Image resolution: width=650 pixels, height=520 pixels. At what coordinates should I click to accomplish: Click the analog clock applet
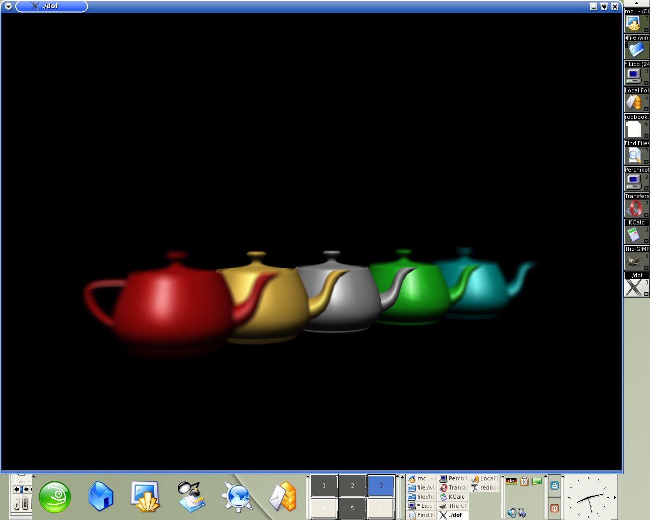tap(589, 497)
